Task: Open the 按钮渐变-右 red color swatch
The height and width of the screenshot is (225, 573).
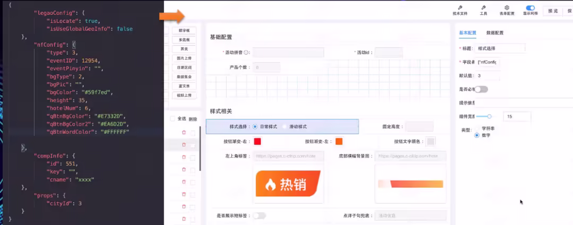Action: click(258, 141)
